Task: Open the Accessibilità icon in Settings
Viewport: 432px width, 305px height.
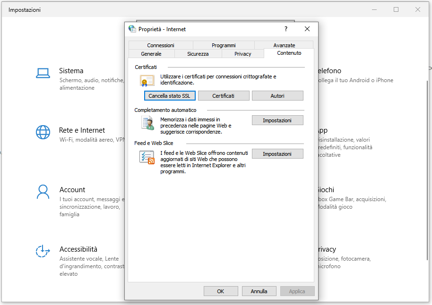Action: (x=43, y=251)
